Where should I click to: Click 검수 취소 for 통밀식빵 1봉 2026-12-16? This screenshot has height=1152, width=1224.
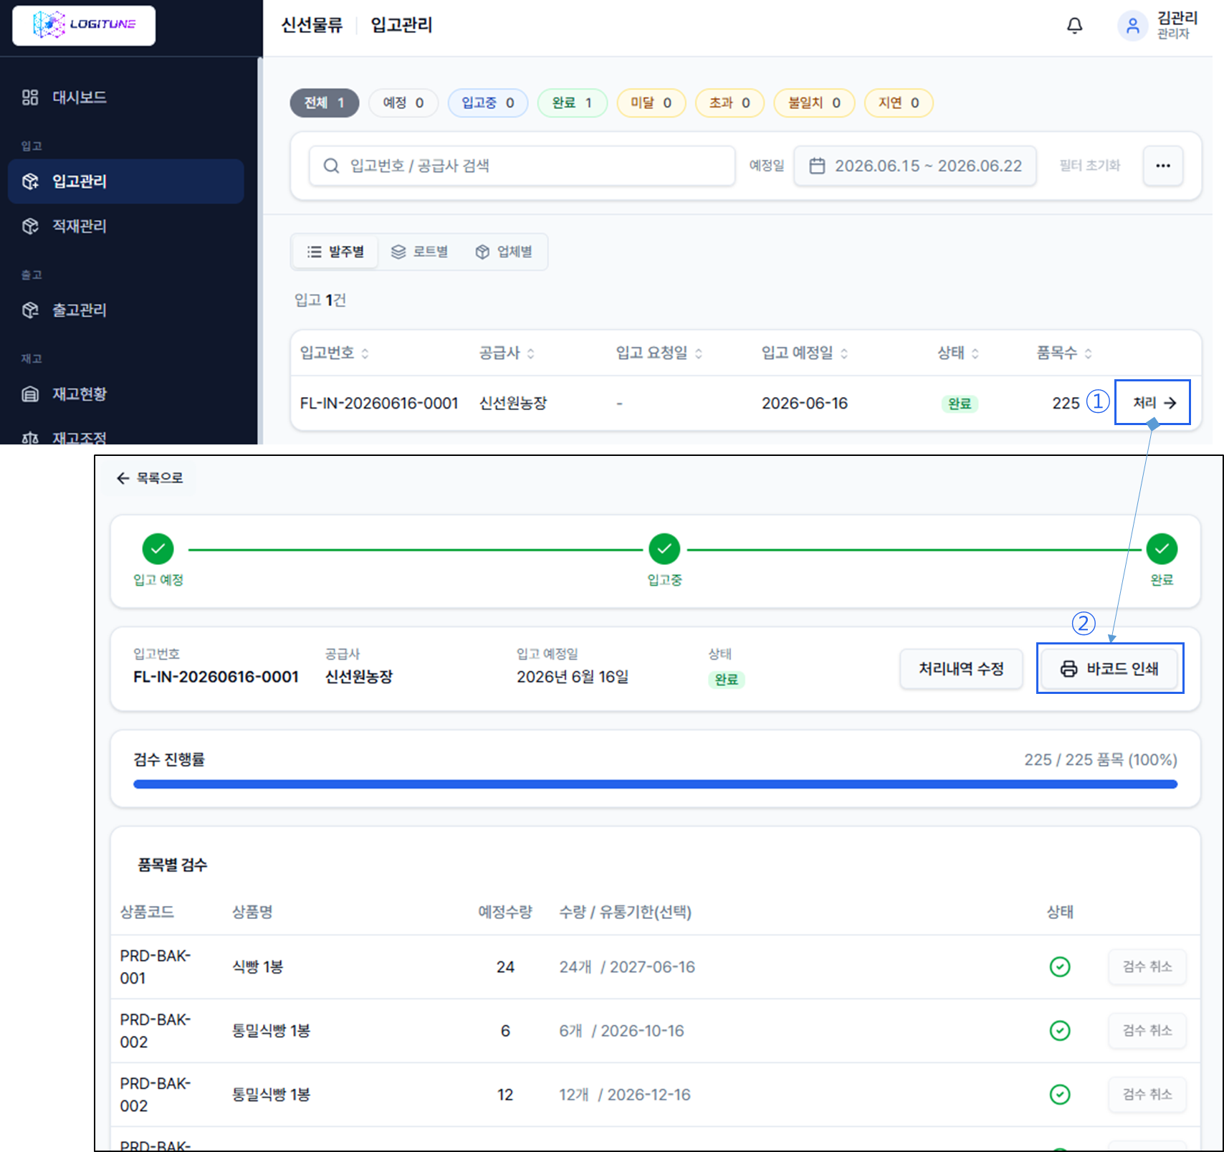[x=1147, y=1095]
